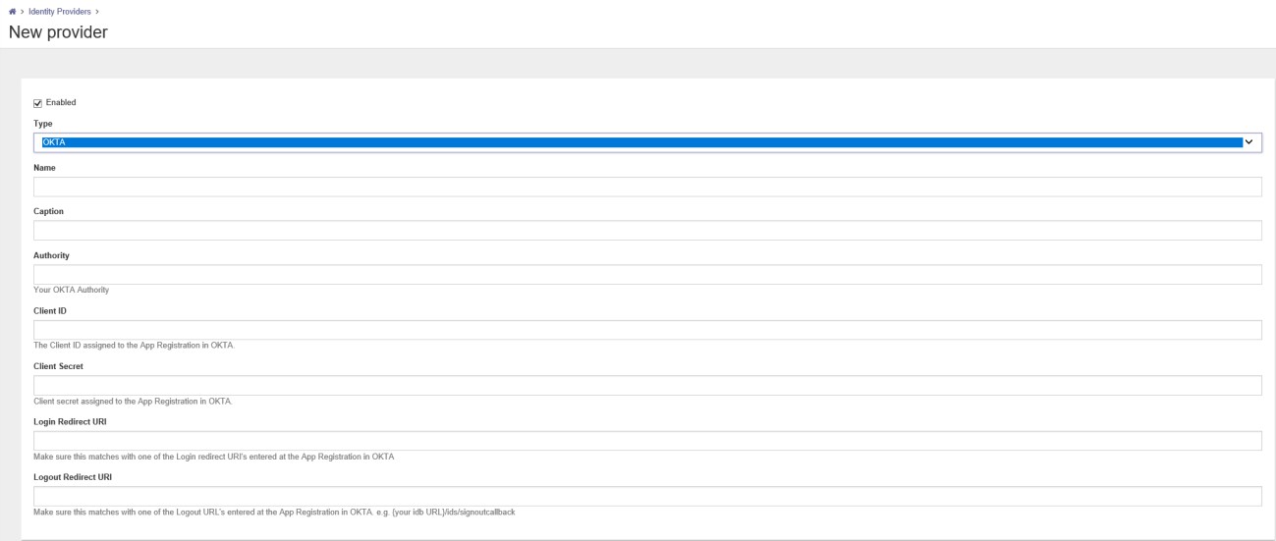Click into the Client ID field

(647, 330)
